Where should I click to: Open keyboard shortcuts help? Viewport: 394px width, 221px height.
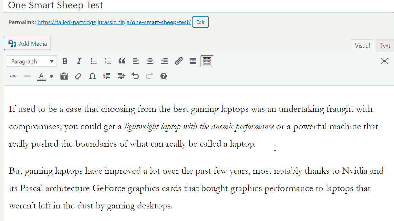pyautogui.click(x=163, y=76)
